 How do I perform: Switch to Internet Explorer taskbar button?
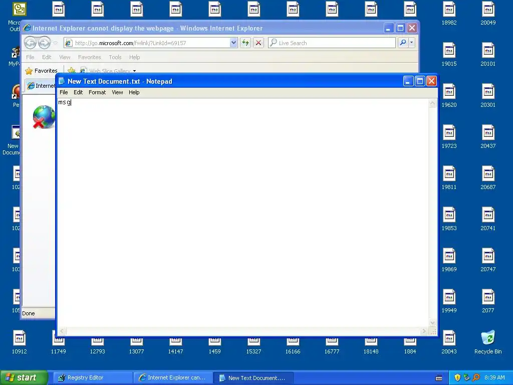(173, 378)
